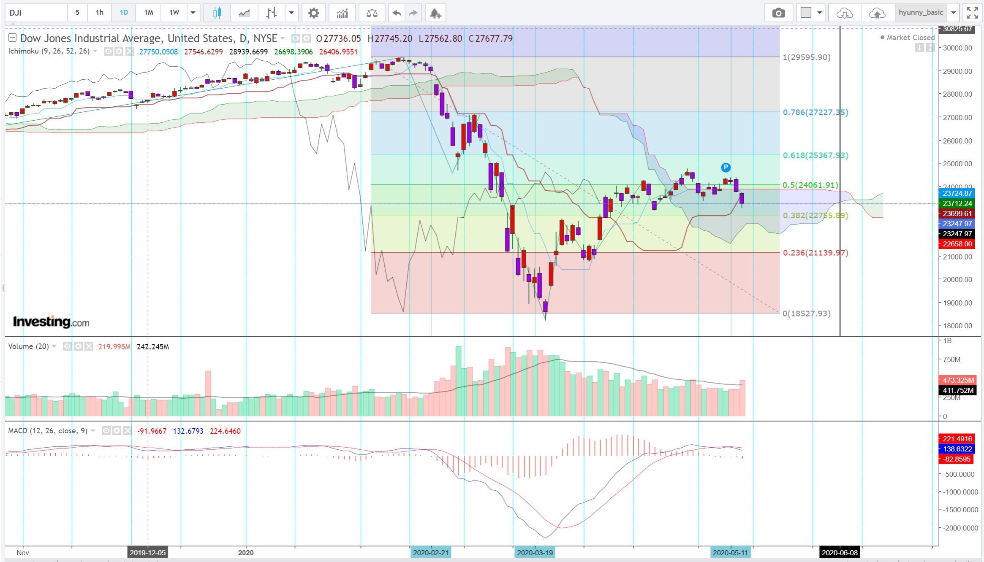Create alert with the bell icon
This screenshot has height=562, width=984.
click(435, 13)
